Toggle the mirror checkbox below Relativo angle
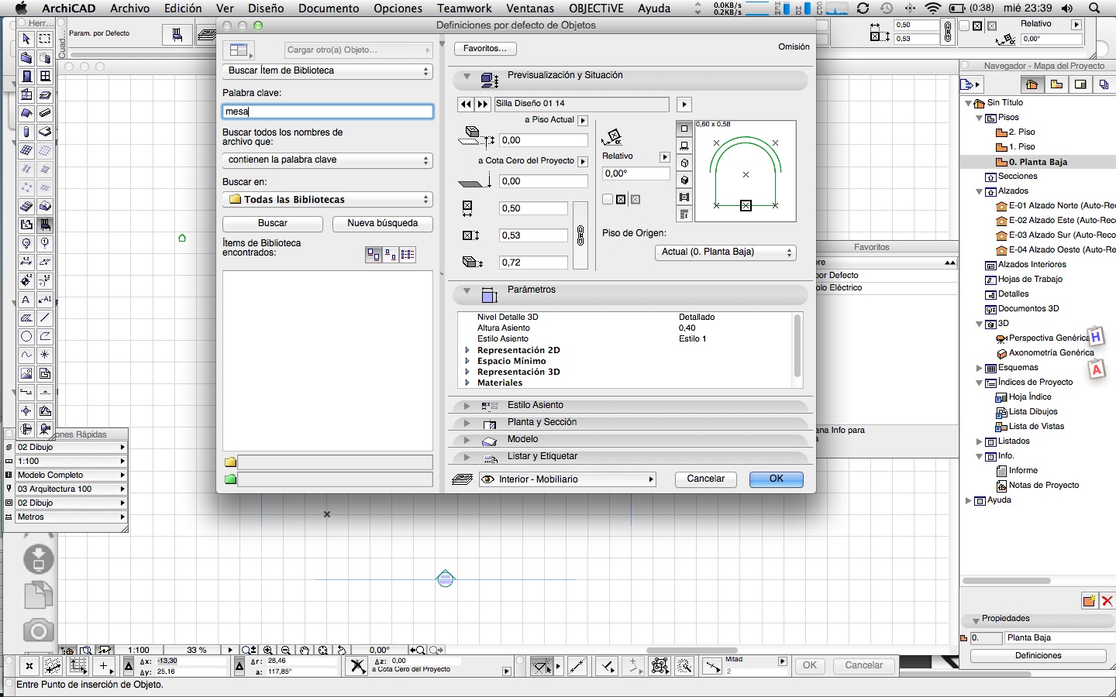This screenshot has height=697, width=1116. [608, 199]
